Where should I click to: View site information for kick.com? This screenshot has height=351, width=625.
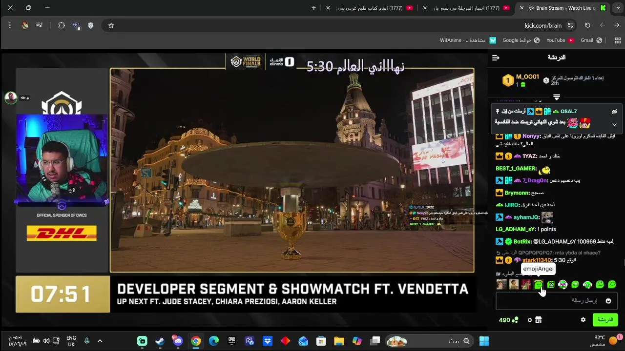point(570,25)
